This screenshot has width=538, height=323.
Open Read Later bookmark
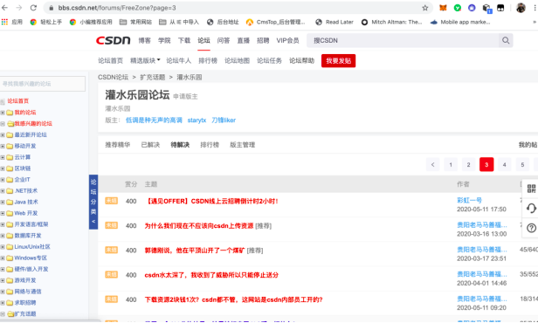tap(335, 22)
